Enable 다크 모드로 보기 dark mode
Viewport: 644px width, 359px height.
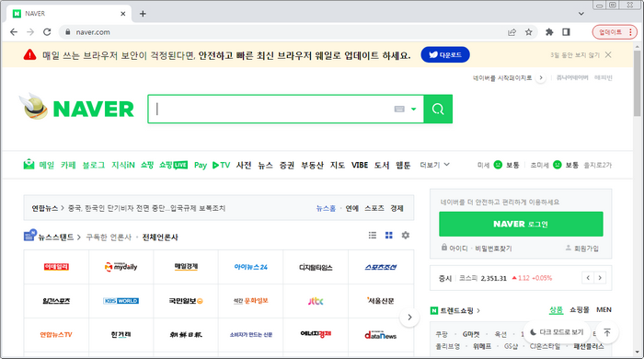pos(557,332)
